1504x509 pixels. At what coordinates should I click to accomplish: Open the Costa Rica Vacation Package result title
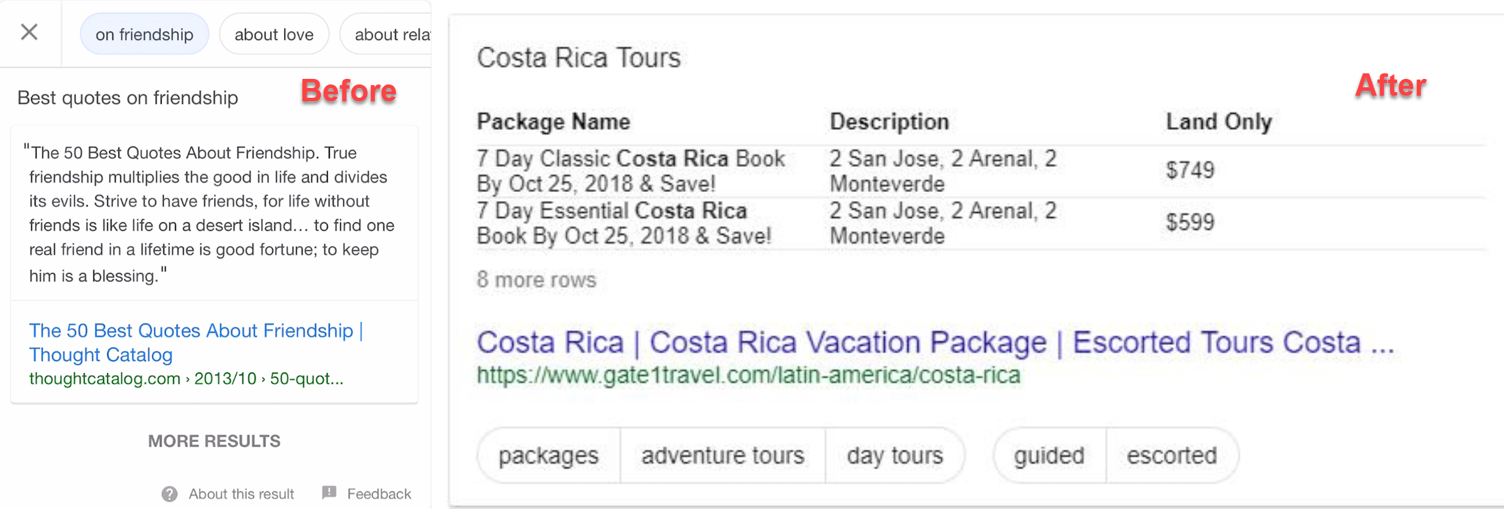(x=934, y=343)
